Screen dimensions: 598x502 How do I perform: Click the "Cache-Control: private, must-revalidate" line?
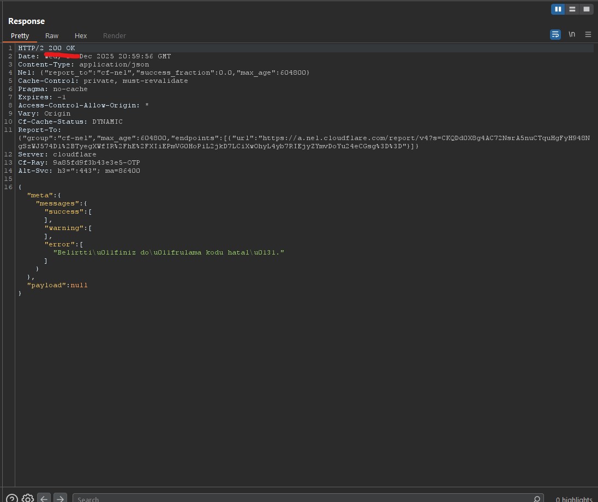(103, 81)
